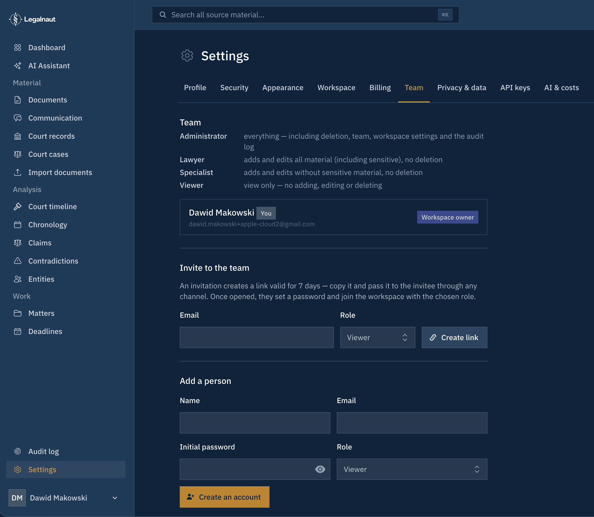Screen dimensions: 594x517
Task: Open the Contradictions warning triangle icon
Action: click(x=18, y=261)
